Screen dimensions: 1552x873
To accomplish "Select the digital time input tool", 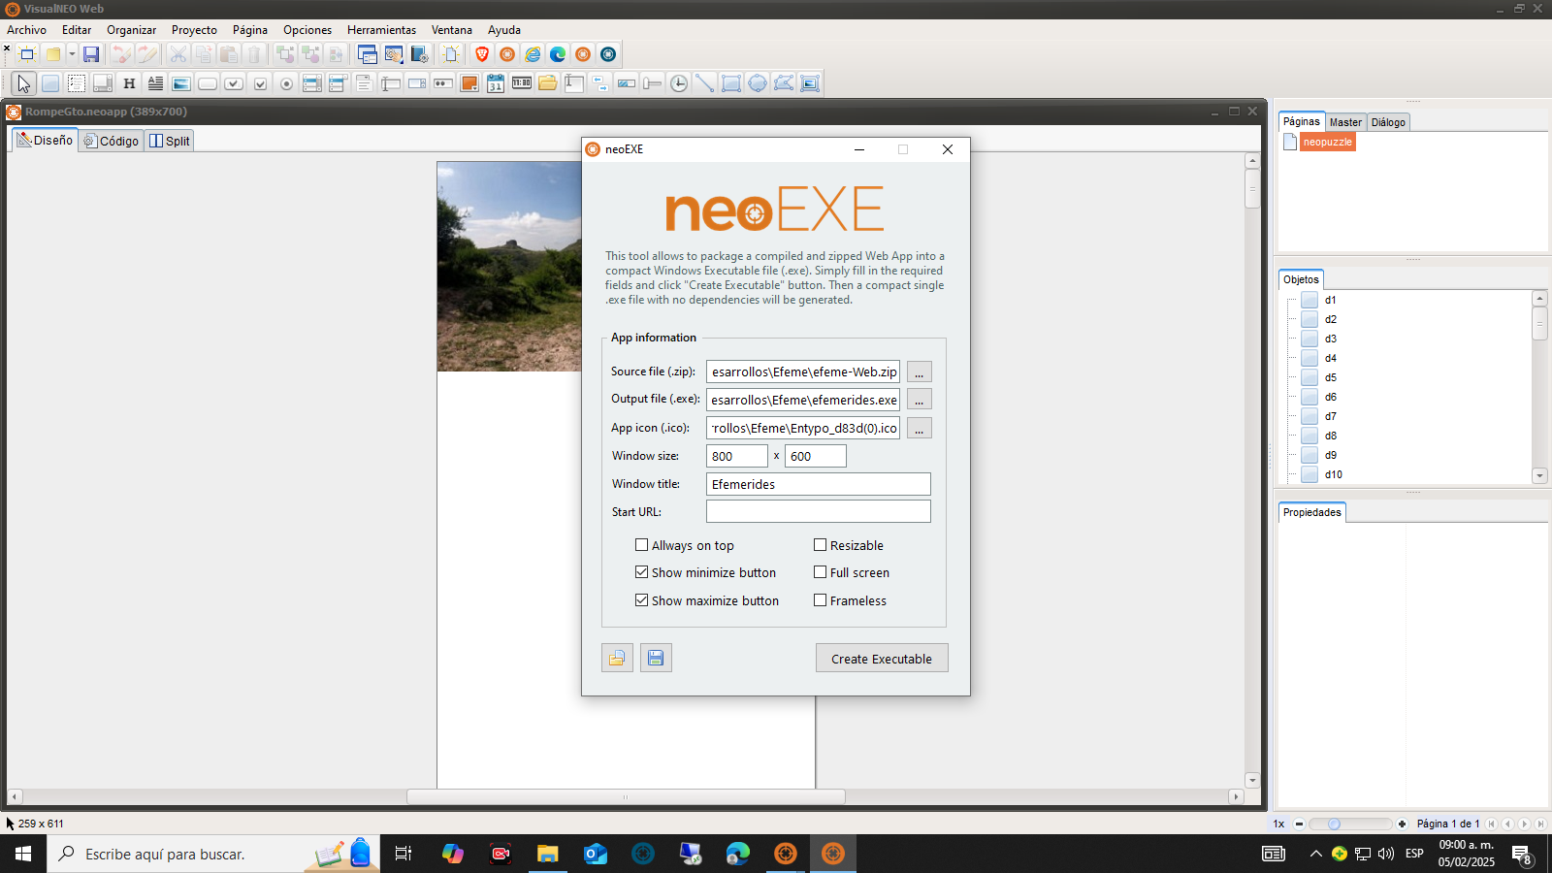I will point(522,83).
